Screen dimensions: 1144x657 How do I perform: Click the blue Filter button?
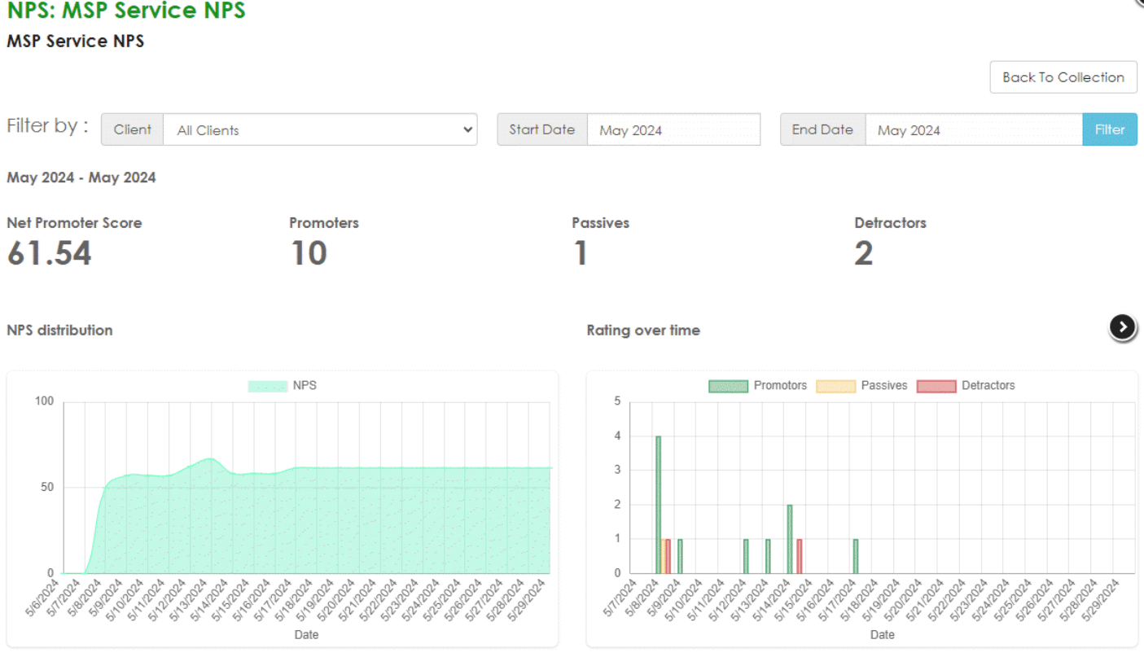(x=1109, y=129)
